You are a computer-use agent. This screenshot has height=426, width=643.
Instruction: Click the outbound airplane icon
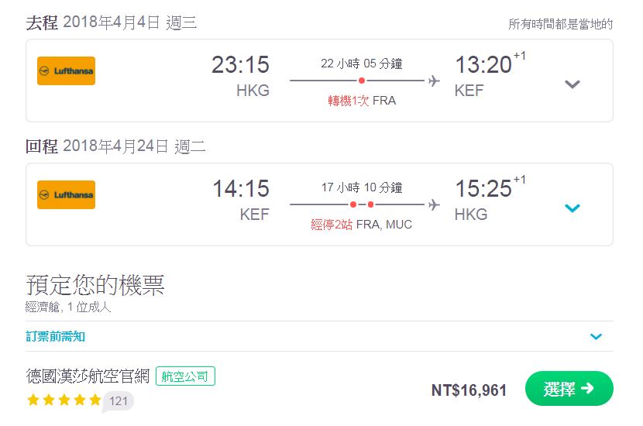pos(434,81)
